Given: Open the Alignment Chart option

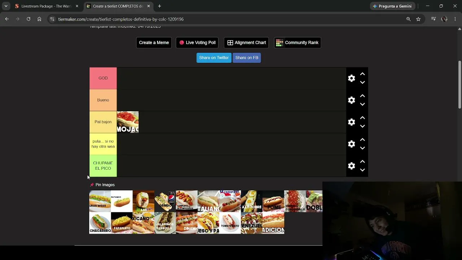Looking at the screenshot, I should click(247, 43).
